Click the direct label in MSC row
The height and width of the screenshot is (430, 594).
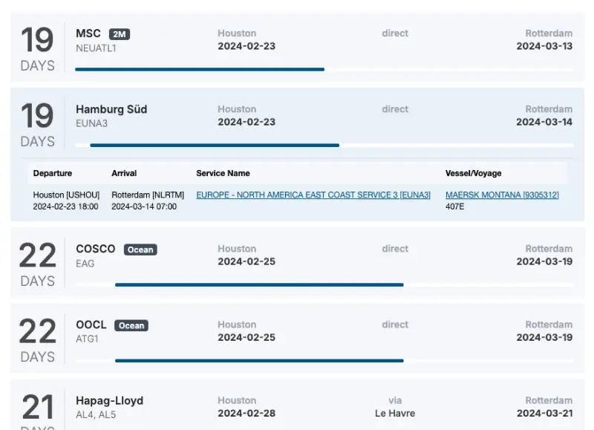395,33
